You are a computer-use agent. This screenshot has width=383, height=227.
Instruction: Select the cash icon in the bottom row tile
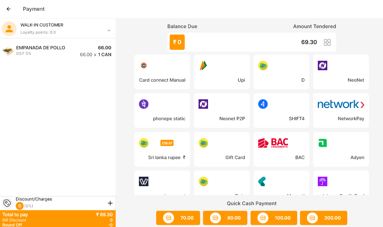(203, 182)
